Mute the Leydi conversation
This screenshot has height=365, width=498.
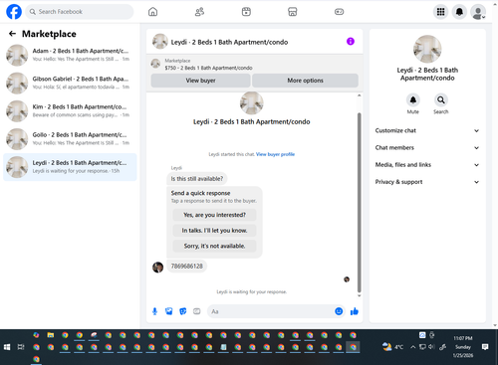coord(413,99)
